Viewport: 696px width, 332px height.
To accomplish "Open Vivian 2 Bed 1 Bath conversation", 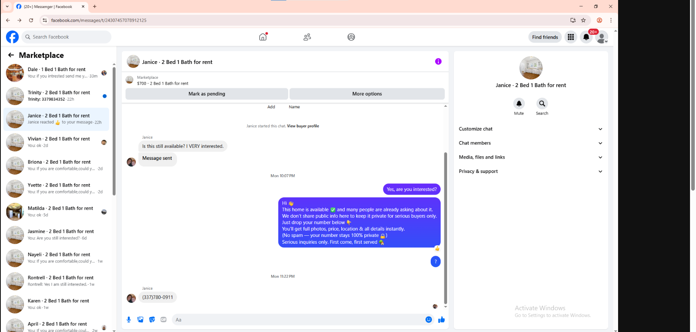I will (56, 142).
